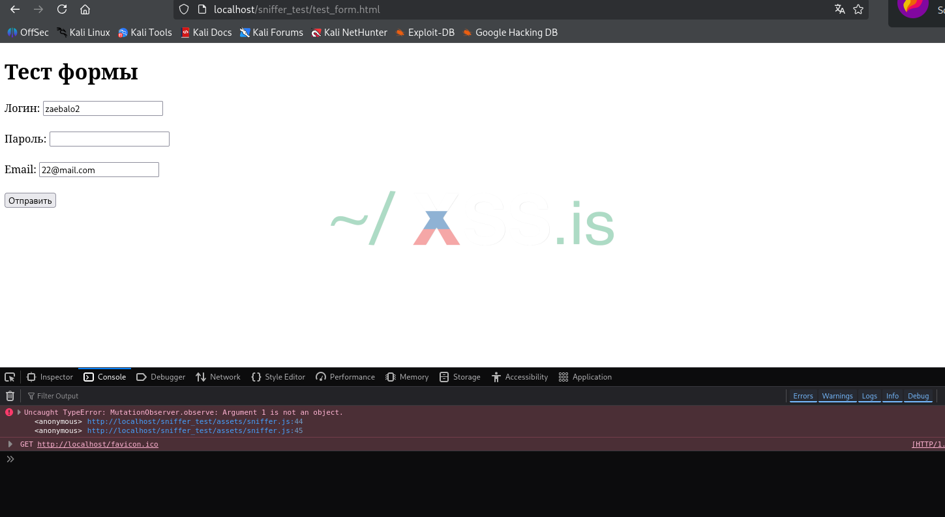Enable the Warnings console filter

837,395
